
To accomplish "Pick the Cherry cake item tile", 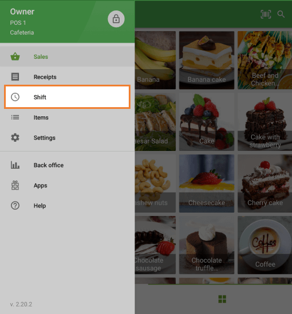I will click(265, 183).
